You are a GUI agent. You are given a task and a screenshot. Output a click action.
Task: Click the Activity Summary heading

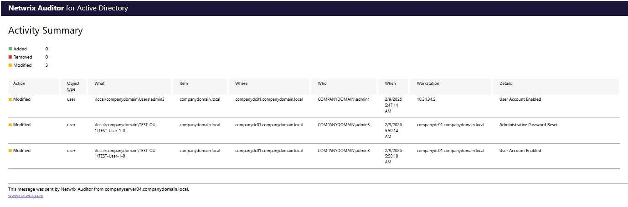point(46,31)
